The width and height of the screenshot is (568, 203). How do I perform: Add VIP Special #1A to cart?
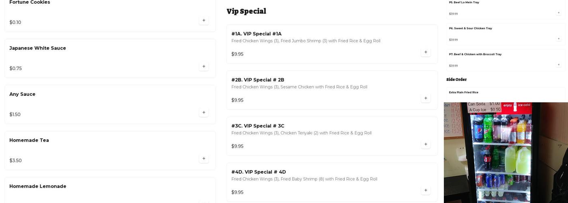point(426,52)
